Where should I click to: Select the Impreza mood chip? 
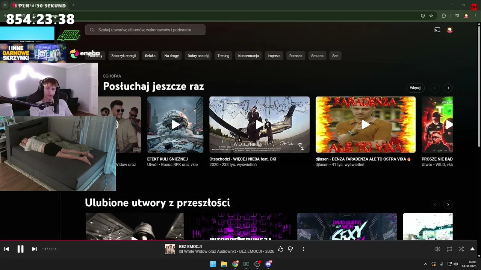274,56
